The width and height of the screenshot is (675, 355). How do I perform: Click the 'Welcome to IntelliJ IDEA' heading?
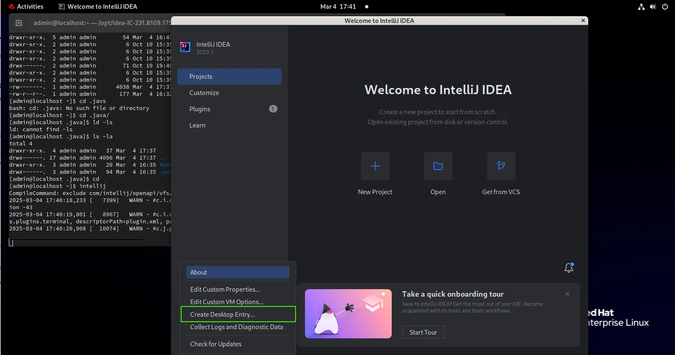(438, 90)
